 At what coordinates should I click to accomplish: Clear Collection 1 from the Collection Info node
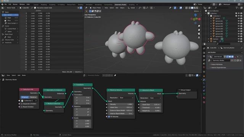click(36, 100)
